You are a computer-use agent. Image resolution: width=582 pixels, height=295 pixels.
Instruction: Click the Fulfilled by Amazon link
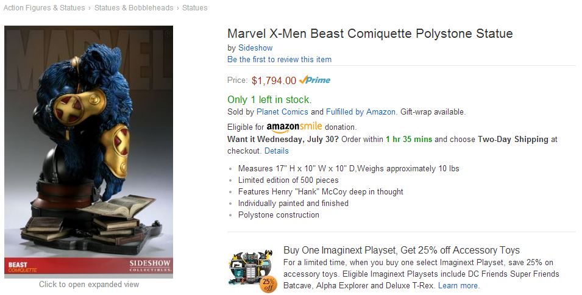(361, 112)
